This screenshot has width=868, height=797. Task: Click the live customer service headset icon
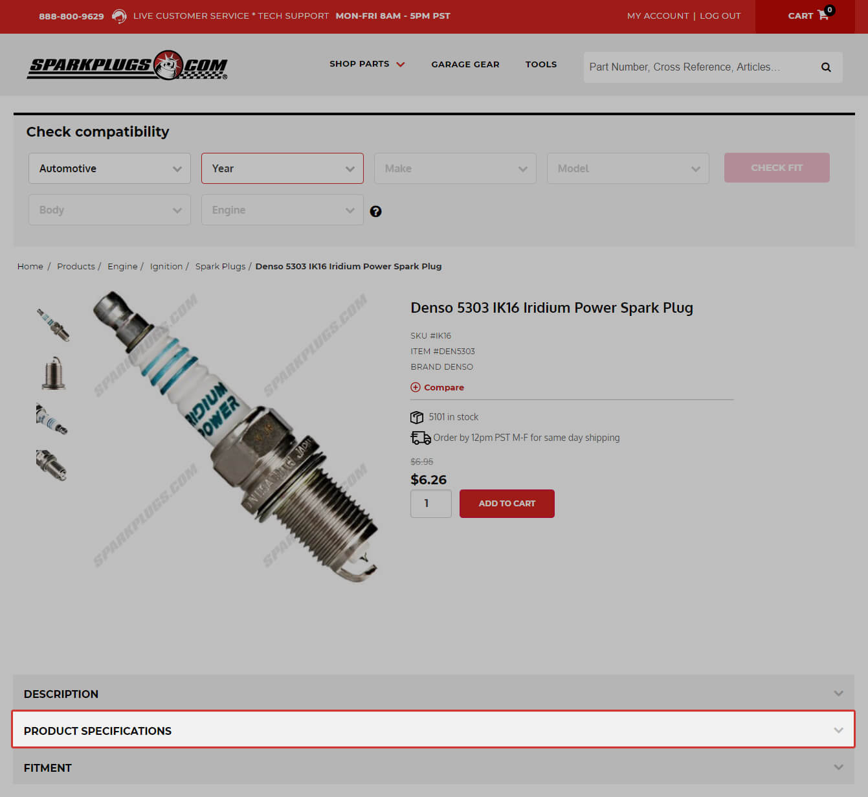(119, 16)
